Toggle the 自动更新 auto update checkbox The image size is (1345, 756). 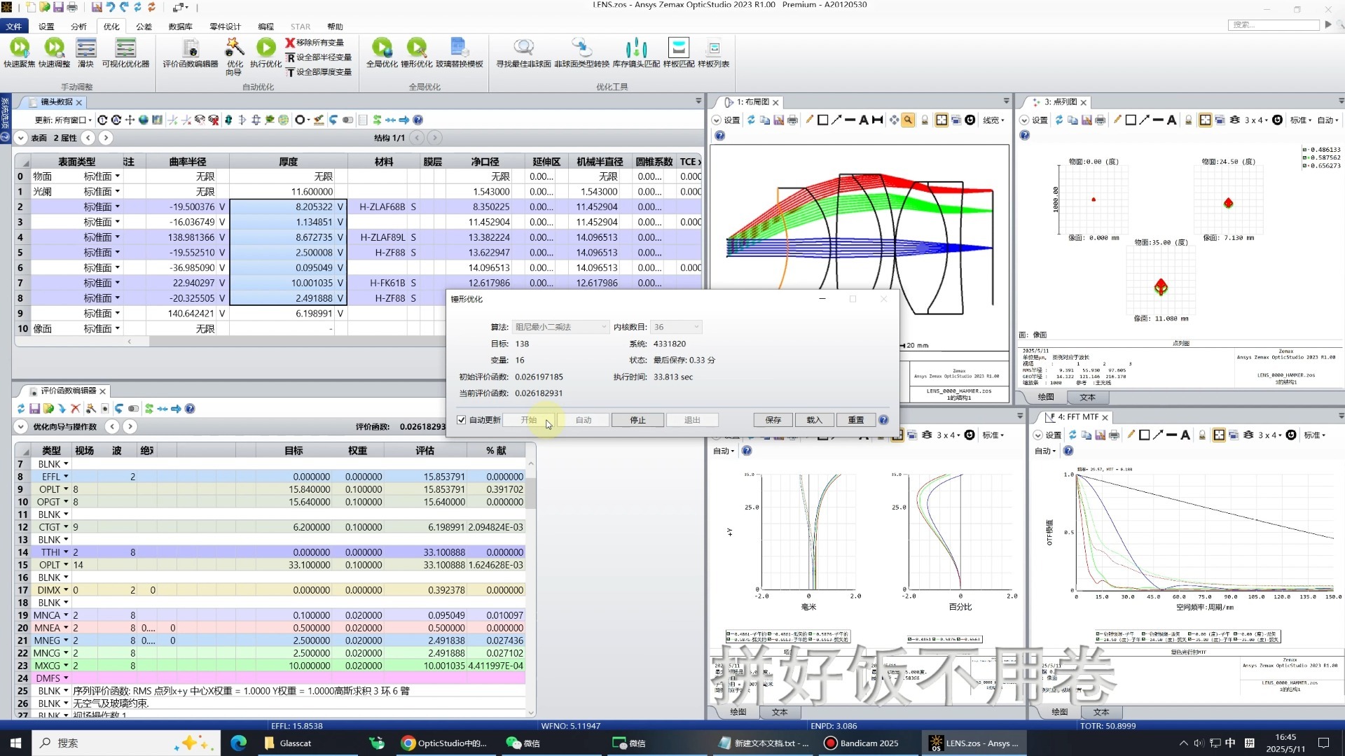[x=462, y=420]
